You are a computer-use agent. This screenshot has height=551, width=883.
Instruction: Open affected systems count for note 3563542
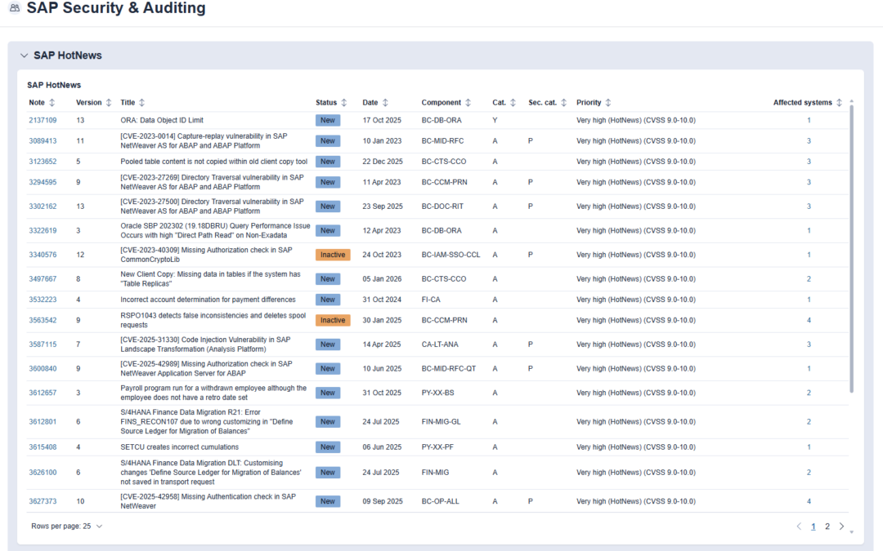809,321
